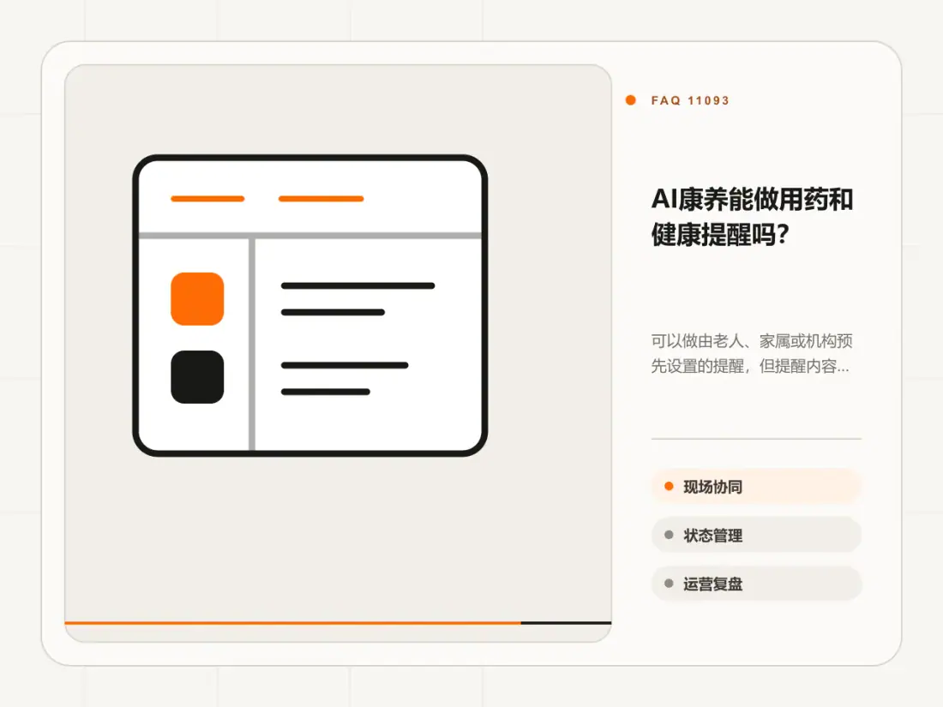Click the orange progress bar under illustration
This screenshot has height=707, width=943.
click(292, 623)
